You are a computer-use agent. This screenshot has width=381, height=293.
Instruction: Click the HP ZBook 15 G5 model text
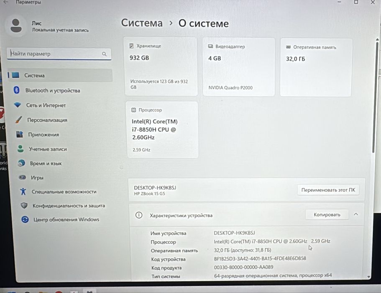149,194
